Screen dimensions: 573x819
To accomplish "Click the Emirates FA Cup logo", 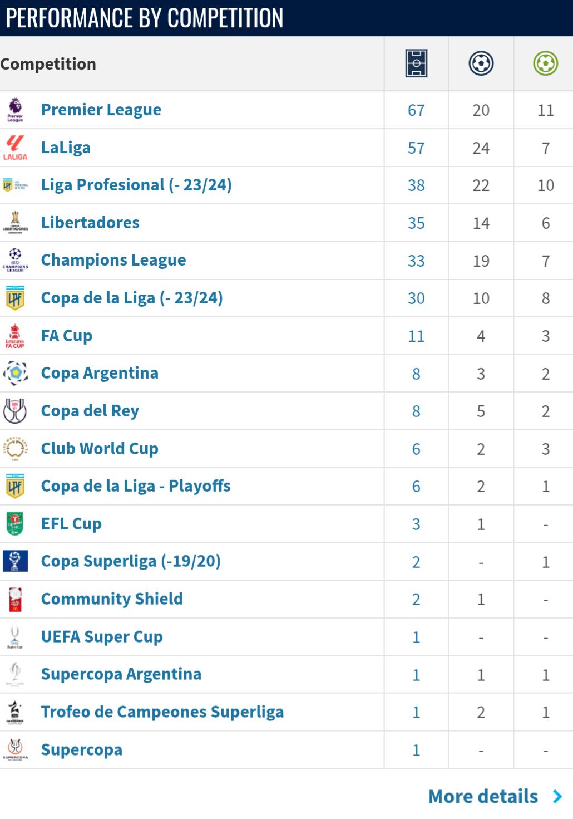I will pyautogui.click(x=15, y=336).
